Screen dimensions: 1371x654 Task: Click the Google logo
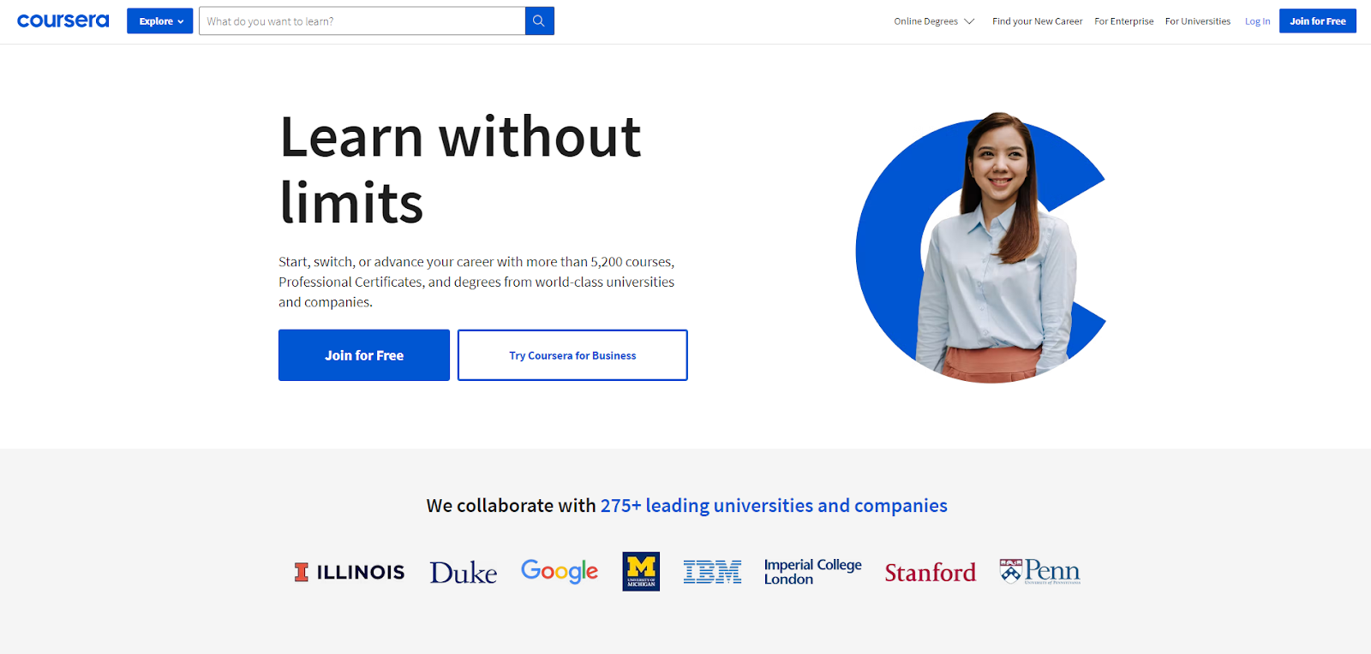tap(560, 571)
